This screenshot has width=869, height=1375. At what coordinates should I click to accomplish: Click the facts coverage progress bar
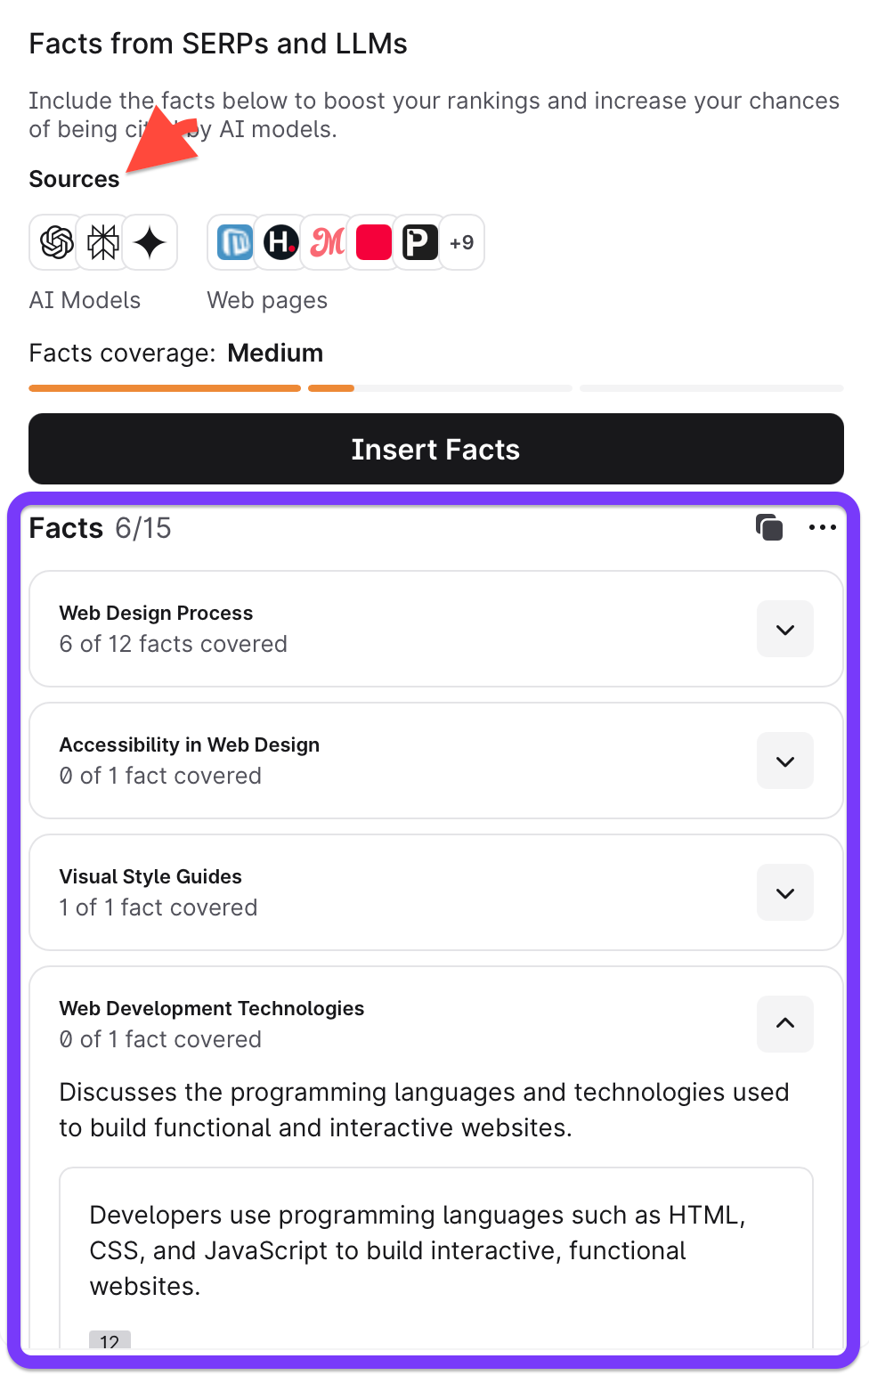[435, 388]
